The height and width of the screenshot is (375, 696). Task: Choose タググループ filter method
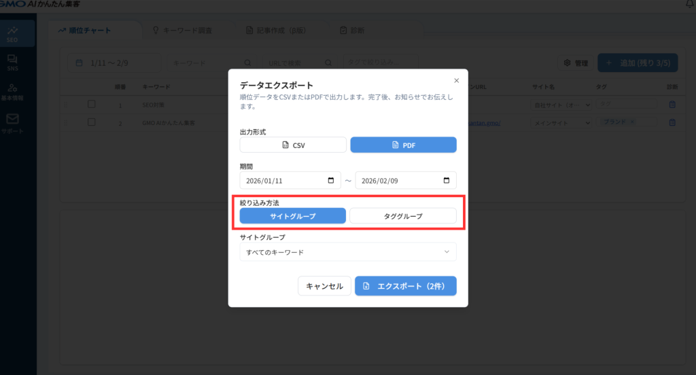(403, 215)
